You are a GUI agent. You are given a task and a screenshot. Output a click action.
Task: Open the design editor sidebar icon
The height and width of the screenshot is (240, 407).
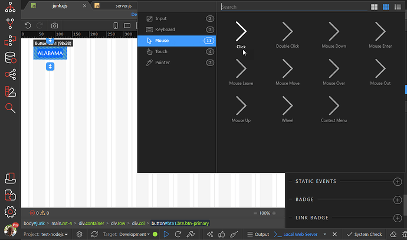(10, 91)
